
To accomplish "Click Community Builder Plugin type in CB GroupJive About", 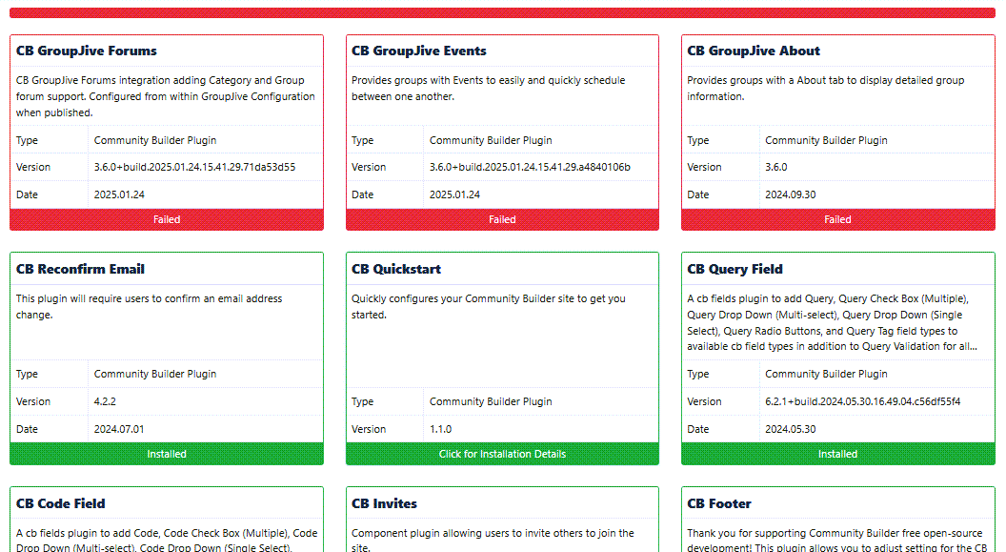I will click(x=826, y=140).
